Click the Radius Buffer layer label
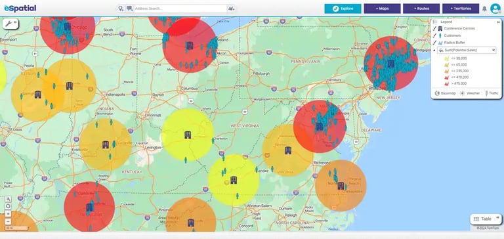The height and width of the screenshot is (239, 504). (454, 43)
